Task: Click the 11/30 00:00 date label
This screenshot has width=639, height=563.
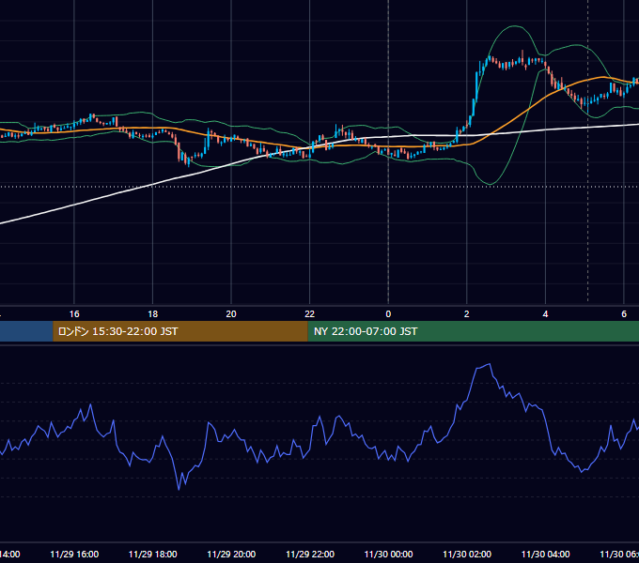Action: click(x=388, y=554)
